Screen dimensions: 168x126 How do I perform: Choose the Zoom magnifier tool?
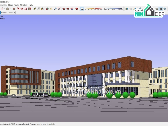pyautogui.click(x=55, y=9)
